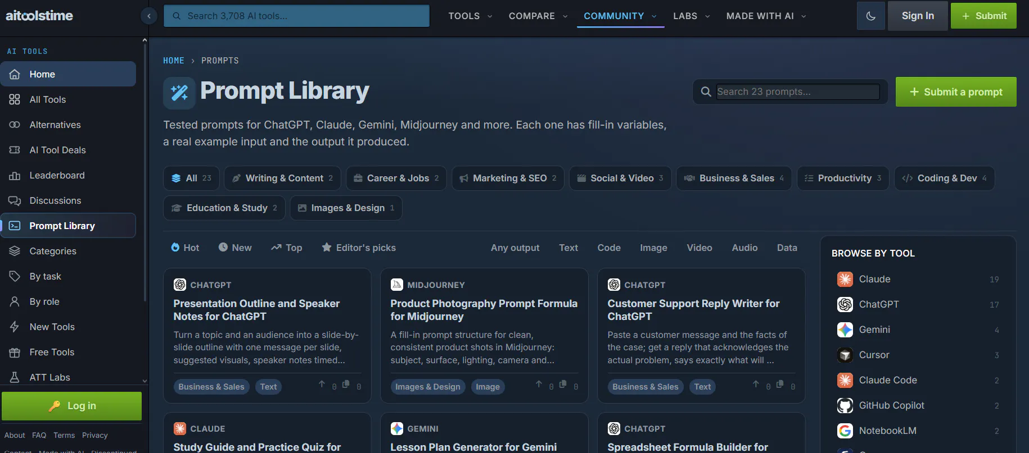Click the green Submit button
Screen dimensions: 1029x453
pos(983,16)
